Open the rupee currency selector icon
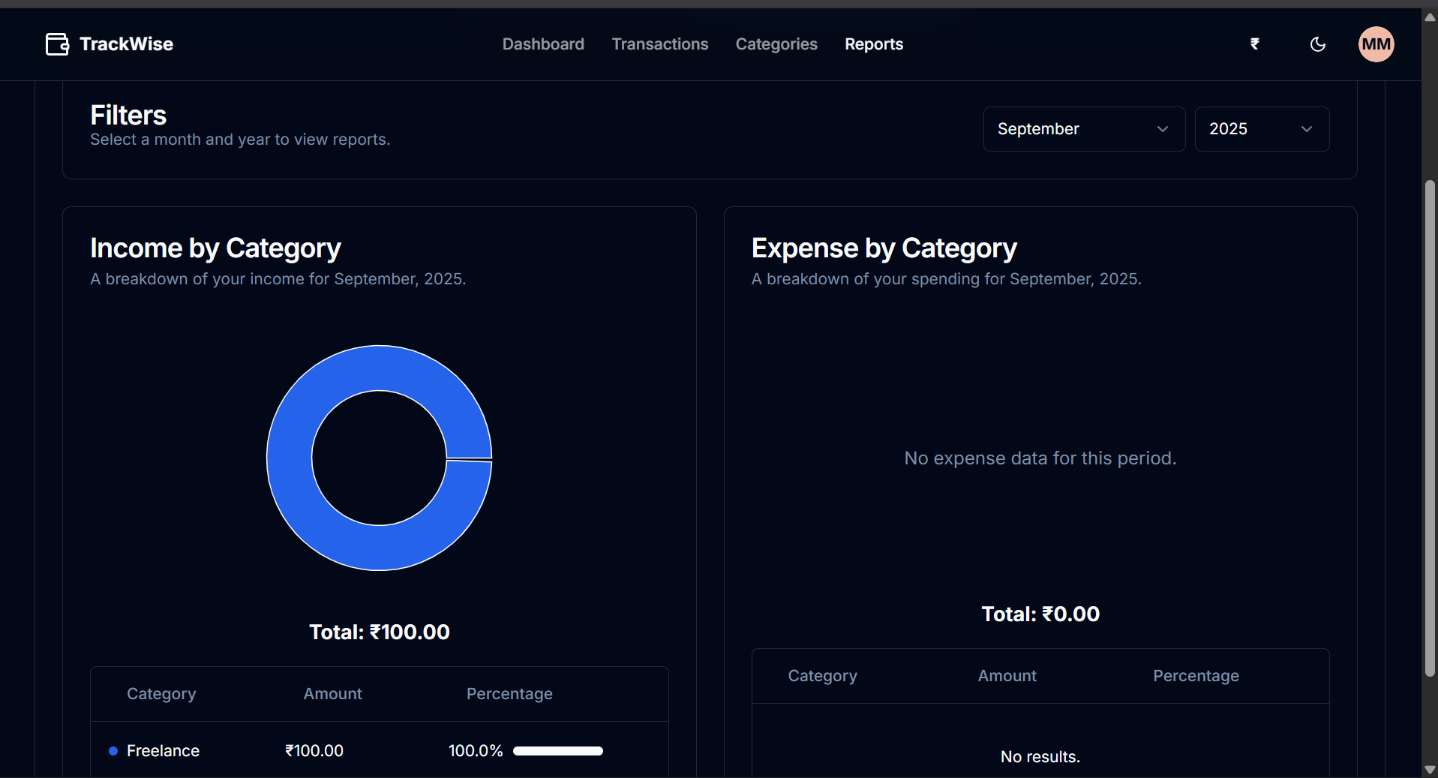The width and height of the screenshot is (1438, 778). click(x=1254, y=44)
